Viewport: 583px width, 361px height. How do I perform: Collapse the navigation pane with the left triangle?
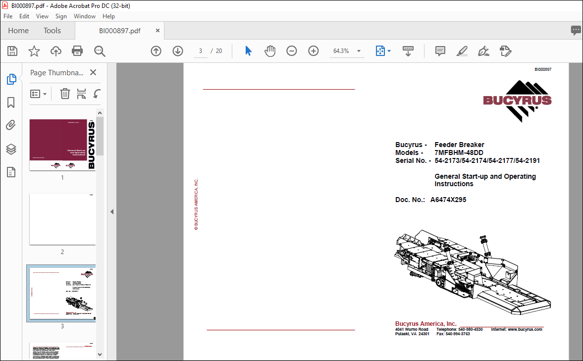click(x=112, y=211)
